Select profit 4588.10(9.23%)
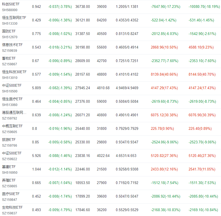This screenshot has width=221, height=216. (201, 47)
